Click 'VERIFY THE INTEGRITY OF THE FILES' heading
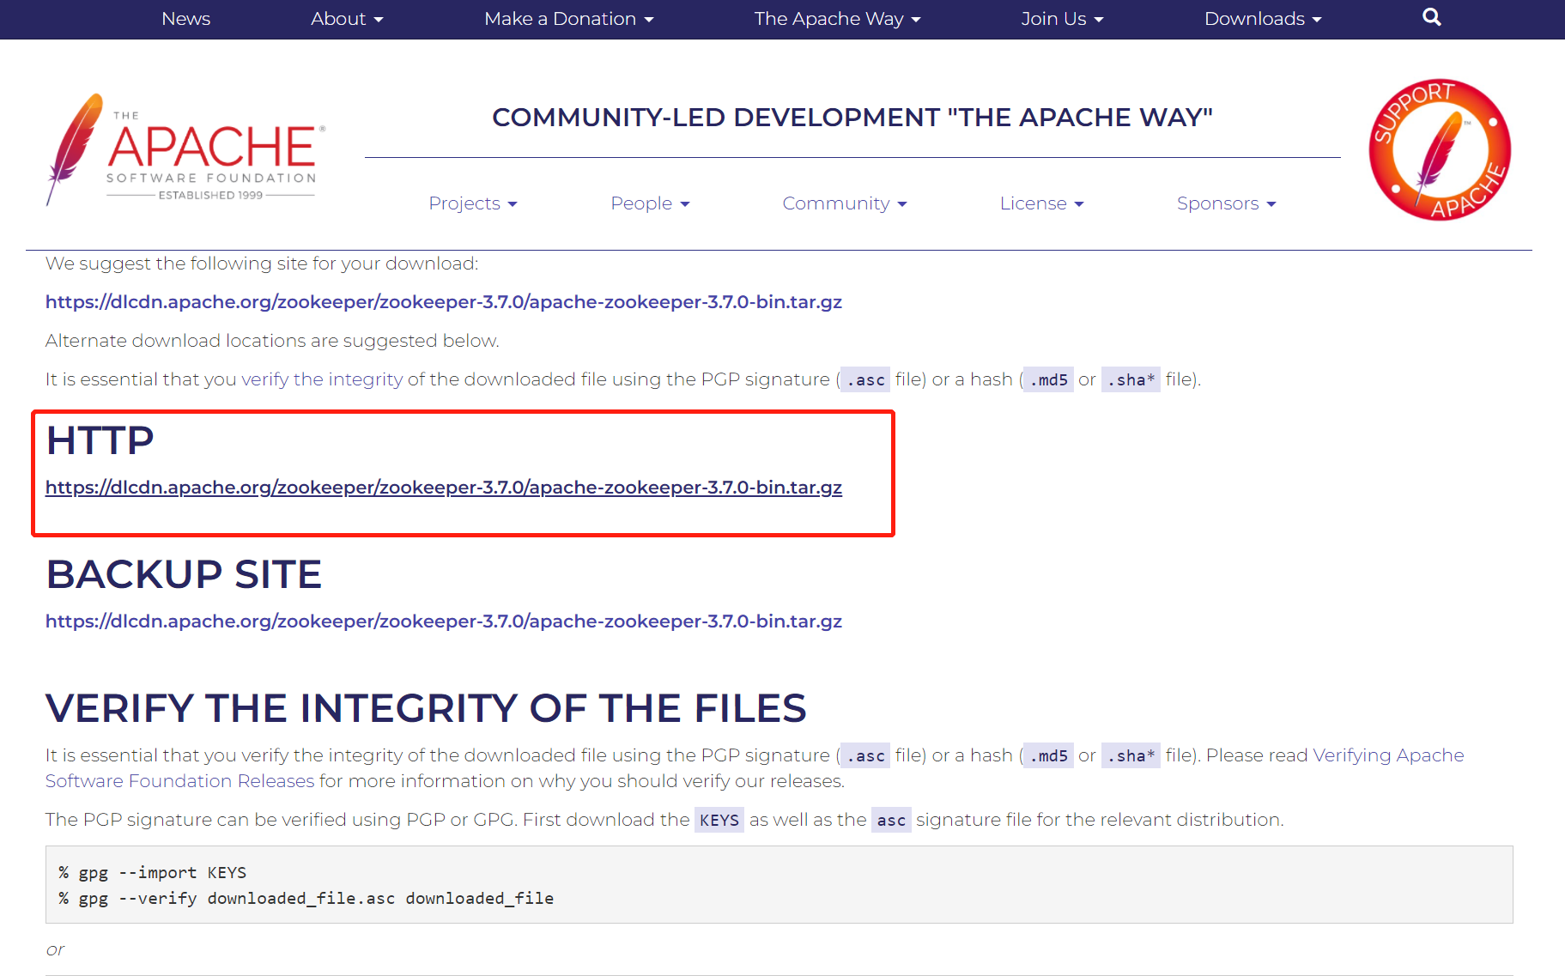The image size is (1565, 976). (x=426, y=708)
